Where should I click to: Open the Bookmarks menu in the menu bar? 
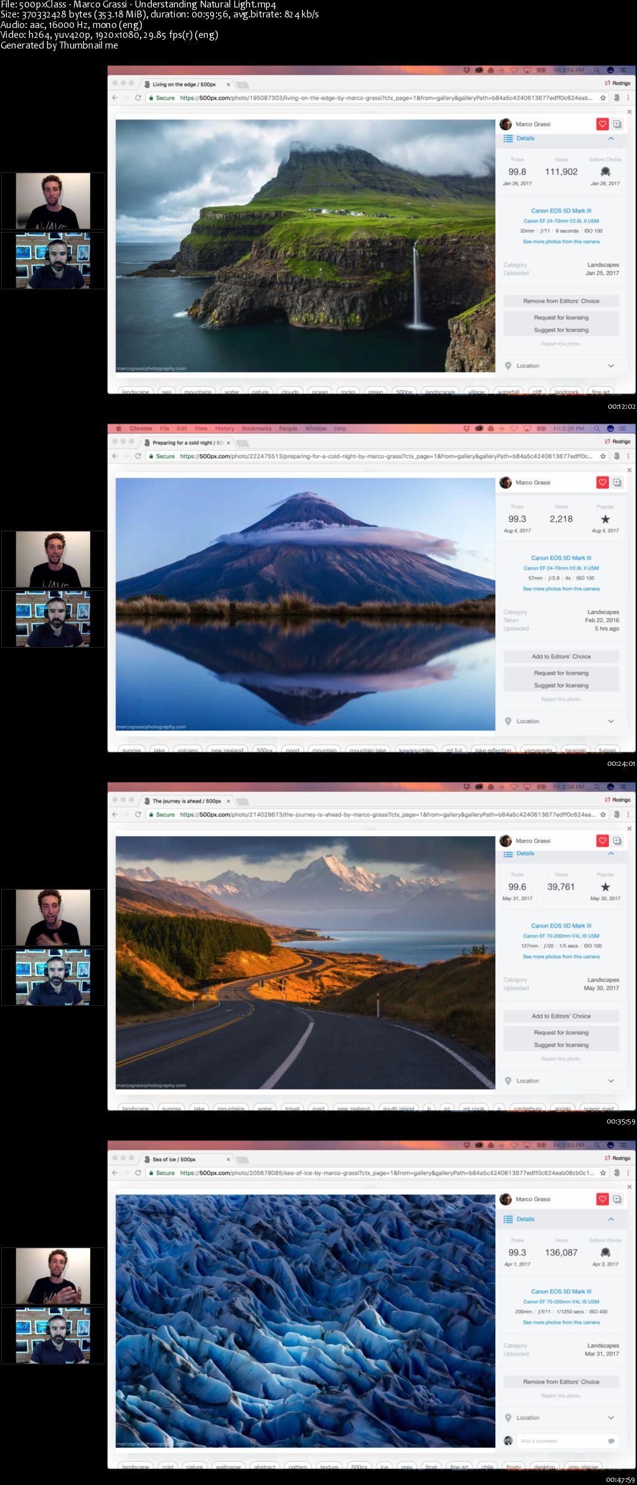click(x=257, y=429)
